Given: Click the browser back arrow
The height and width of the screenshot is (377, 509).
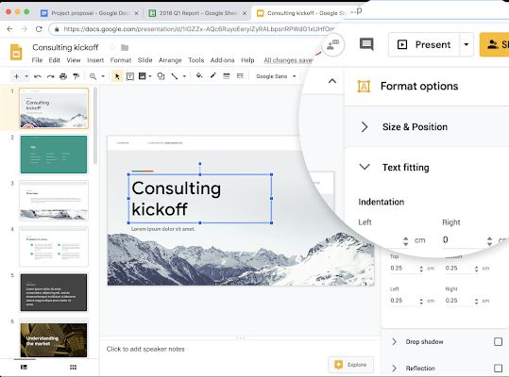Looking at the screenshot, I should (x=9, y=29).
